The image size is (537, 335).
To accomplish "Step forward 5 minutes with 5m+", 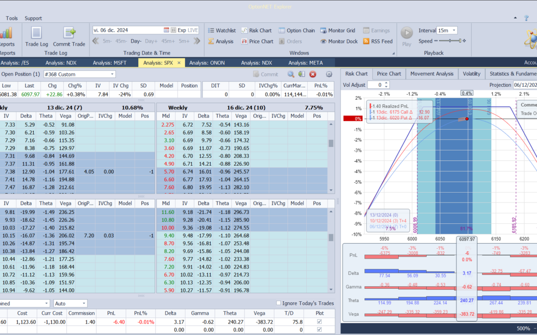I will pos(184,41).
